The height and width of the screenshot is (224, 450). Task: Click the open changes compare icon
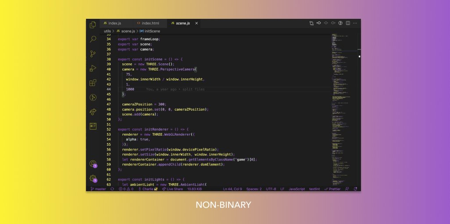tap(311, 23)
